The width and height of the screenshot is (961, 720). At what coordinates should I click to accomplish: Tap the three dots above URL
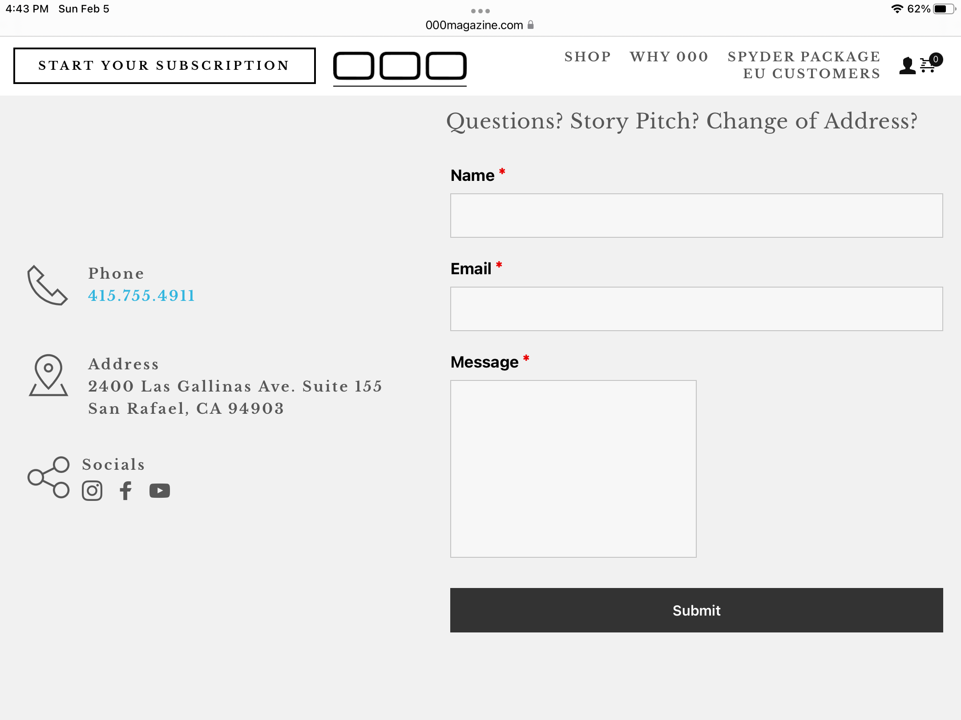[x=480, y=11]
